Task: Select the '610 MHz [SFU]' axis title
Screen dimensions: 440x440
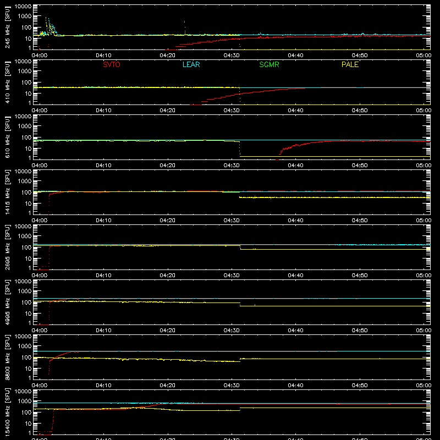Action: [x=7, y=137]
